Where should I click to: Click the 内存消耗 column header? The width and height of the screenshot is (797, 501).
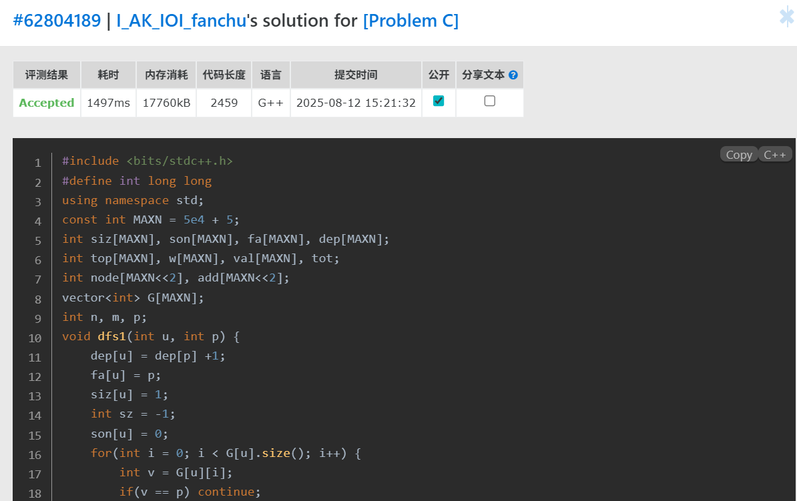pyautogui.click(x=166, y=75)
